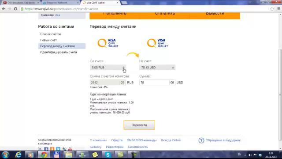Click source Visa QIWI Wallet logo
Viewport: 282px width, 159px height.
(x=108, y=43)
